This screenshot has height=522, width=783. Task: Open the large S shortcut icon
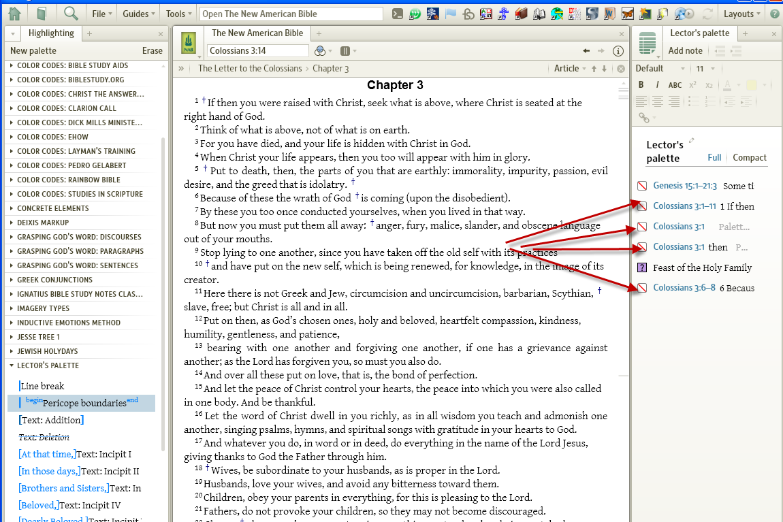click(x=592, y=14)
